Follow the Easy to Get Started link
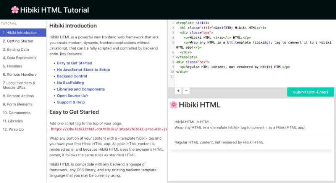 [x=74, y=63]
